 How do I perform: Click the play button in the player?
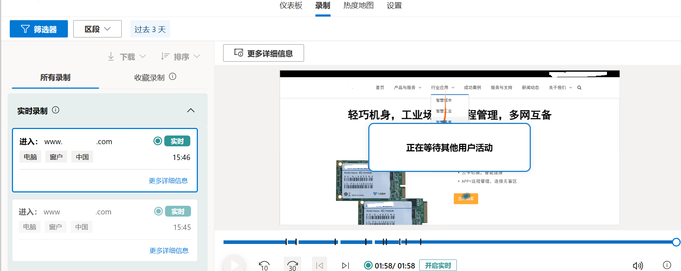pos(234,265)
